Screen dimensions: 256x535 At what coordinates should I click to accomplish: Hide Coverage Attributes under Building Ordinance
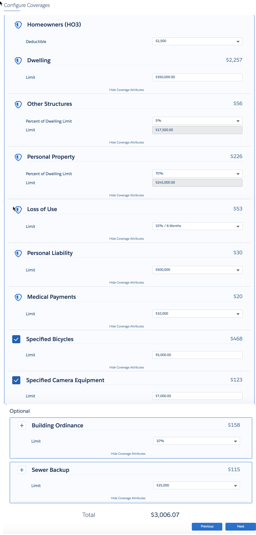tap(128, 454)
